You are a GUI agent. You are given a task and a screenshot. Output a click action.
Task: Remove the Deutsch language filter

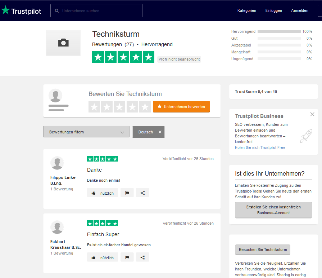point(160,132)
